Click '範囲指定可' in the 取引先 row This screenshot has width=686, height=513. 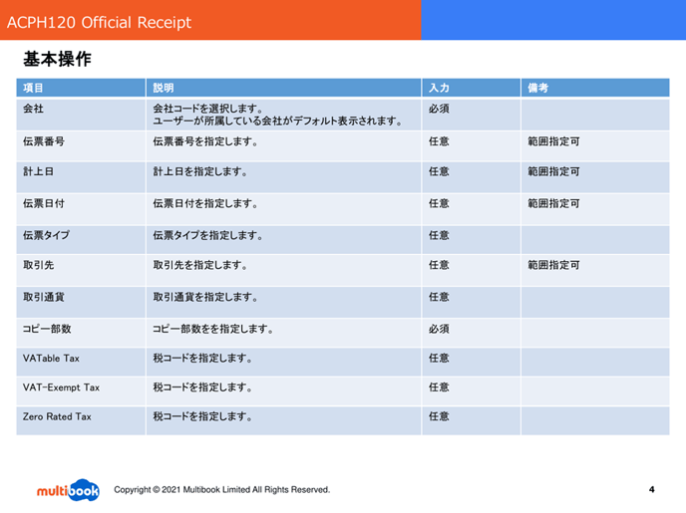(x=553, y=265)
